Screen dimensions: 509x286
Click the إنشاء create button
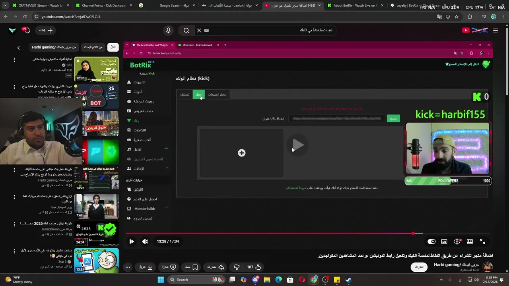pyautogui.click(x=46, y=30)
